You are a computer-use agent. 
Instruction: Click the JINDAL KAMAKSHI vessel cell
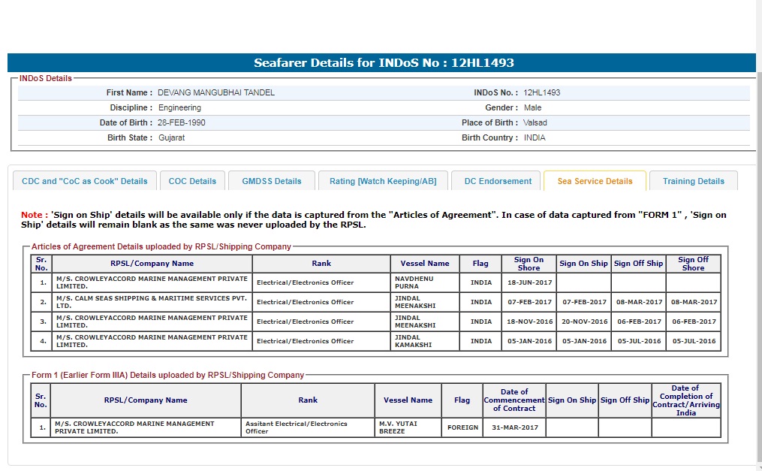pyautogui.click(x=424, y=341)
